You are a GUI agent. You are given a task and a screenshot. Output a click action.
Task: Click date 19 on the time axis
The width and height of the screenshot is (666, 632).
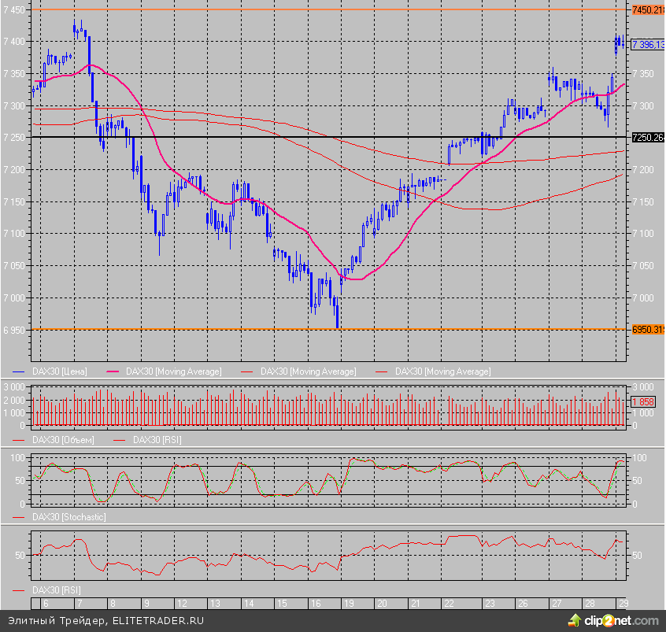click(347, 603)
